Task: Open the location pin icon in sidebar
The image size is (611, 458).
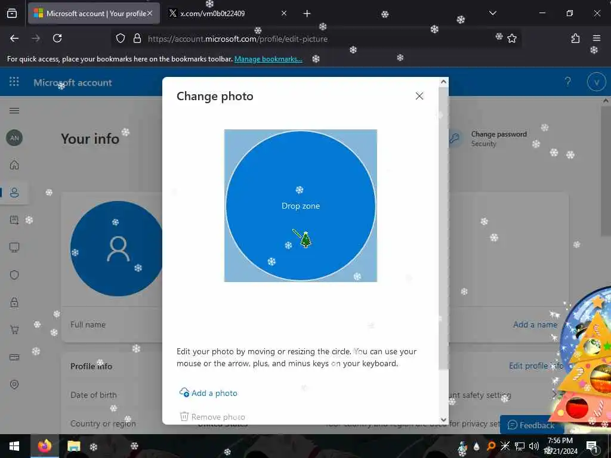Action: (x=14, y=385)
